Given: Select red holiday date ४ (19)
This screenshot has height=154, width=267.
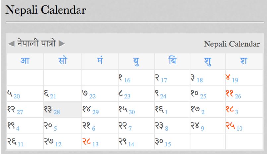Looking at the screenshot, I should (x=244, y=77).
